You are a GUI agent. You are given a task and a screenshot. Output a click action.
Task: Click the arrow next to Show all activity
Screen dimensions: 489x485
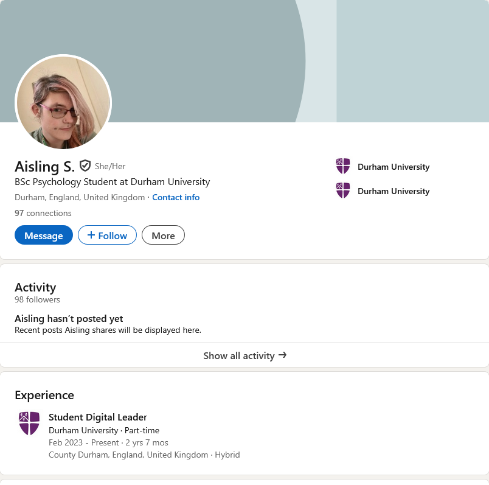pos(282,355)
